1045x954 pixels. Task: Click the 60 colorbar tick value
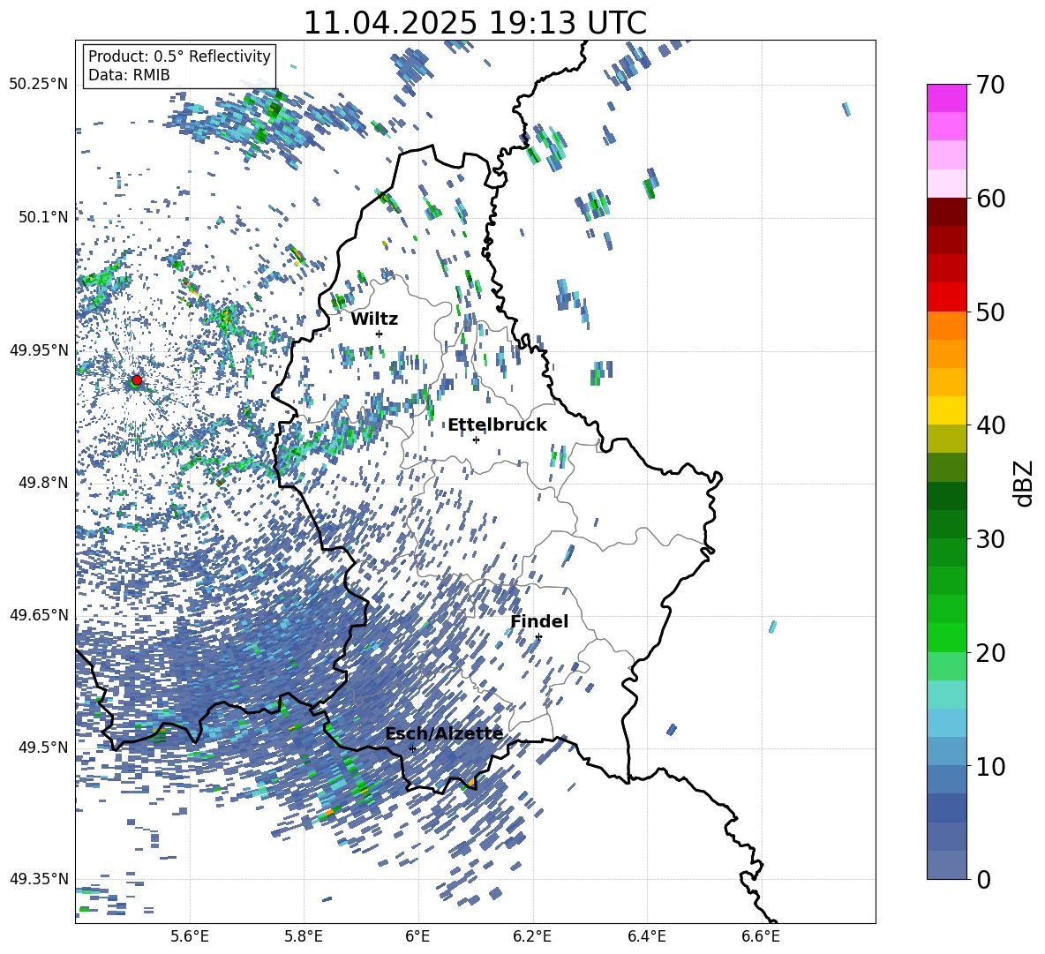coord(990,199)
